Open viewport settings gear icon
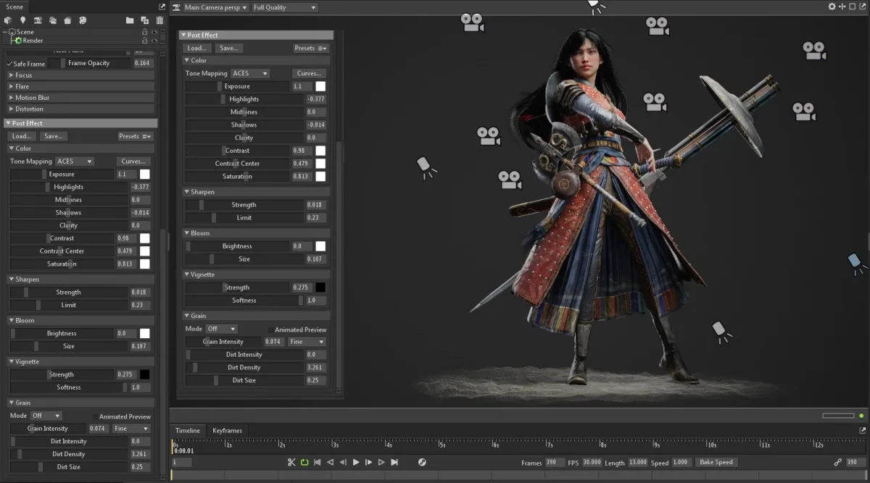Image resolution: width=870 pixels, height=483 pixels. click(832, 7)
